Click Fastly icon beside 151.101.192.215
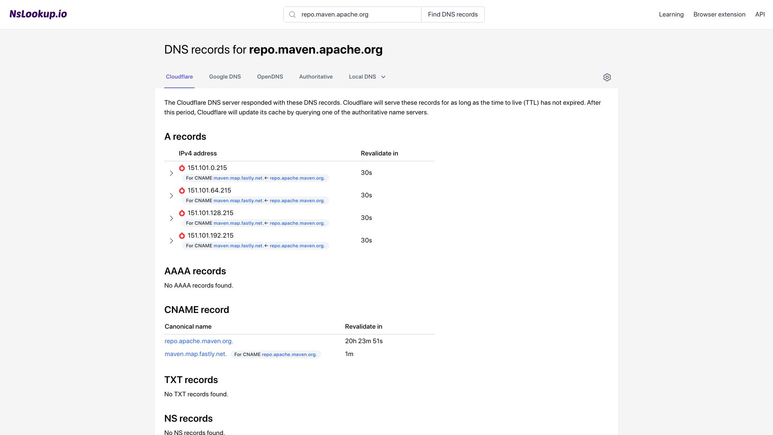The height and width of the screenshot is (435, 773). pos(182,236)
